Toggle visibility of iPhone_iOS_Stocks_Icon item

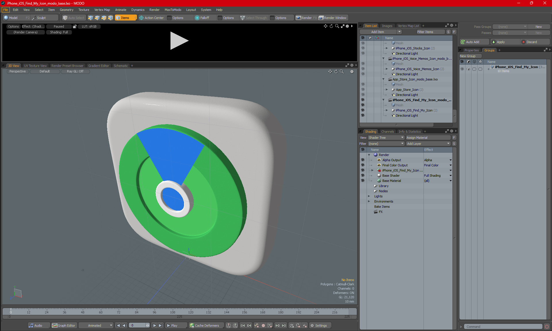(x=363, y=48)
